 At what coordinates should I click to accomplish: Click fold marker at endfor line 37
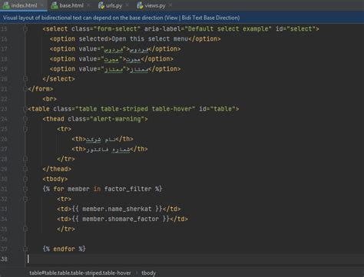pos(25,249)
